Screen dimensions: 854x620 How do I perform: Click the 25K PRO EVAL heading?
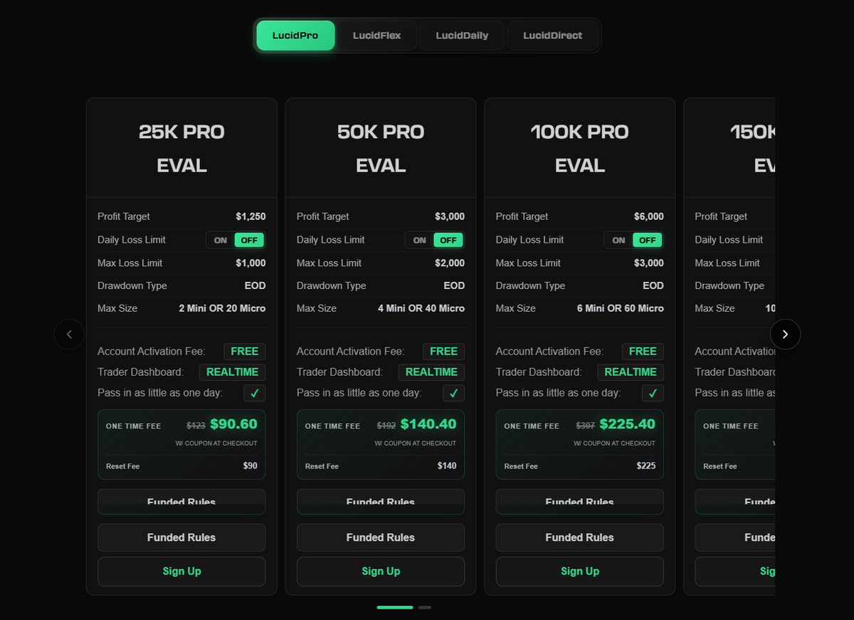[181, 149]
